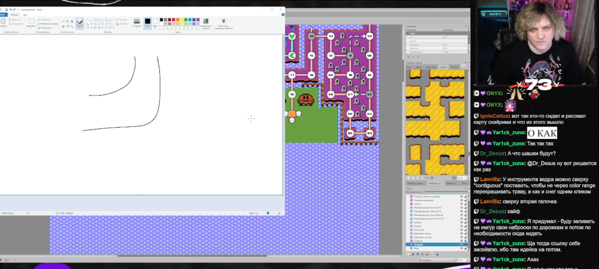The width and height of the screenshot is (599, 269).
Task: Switch to the Дорожки tileset tab
Action: [431, 67]
